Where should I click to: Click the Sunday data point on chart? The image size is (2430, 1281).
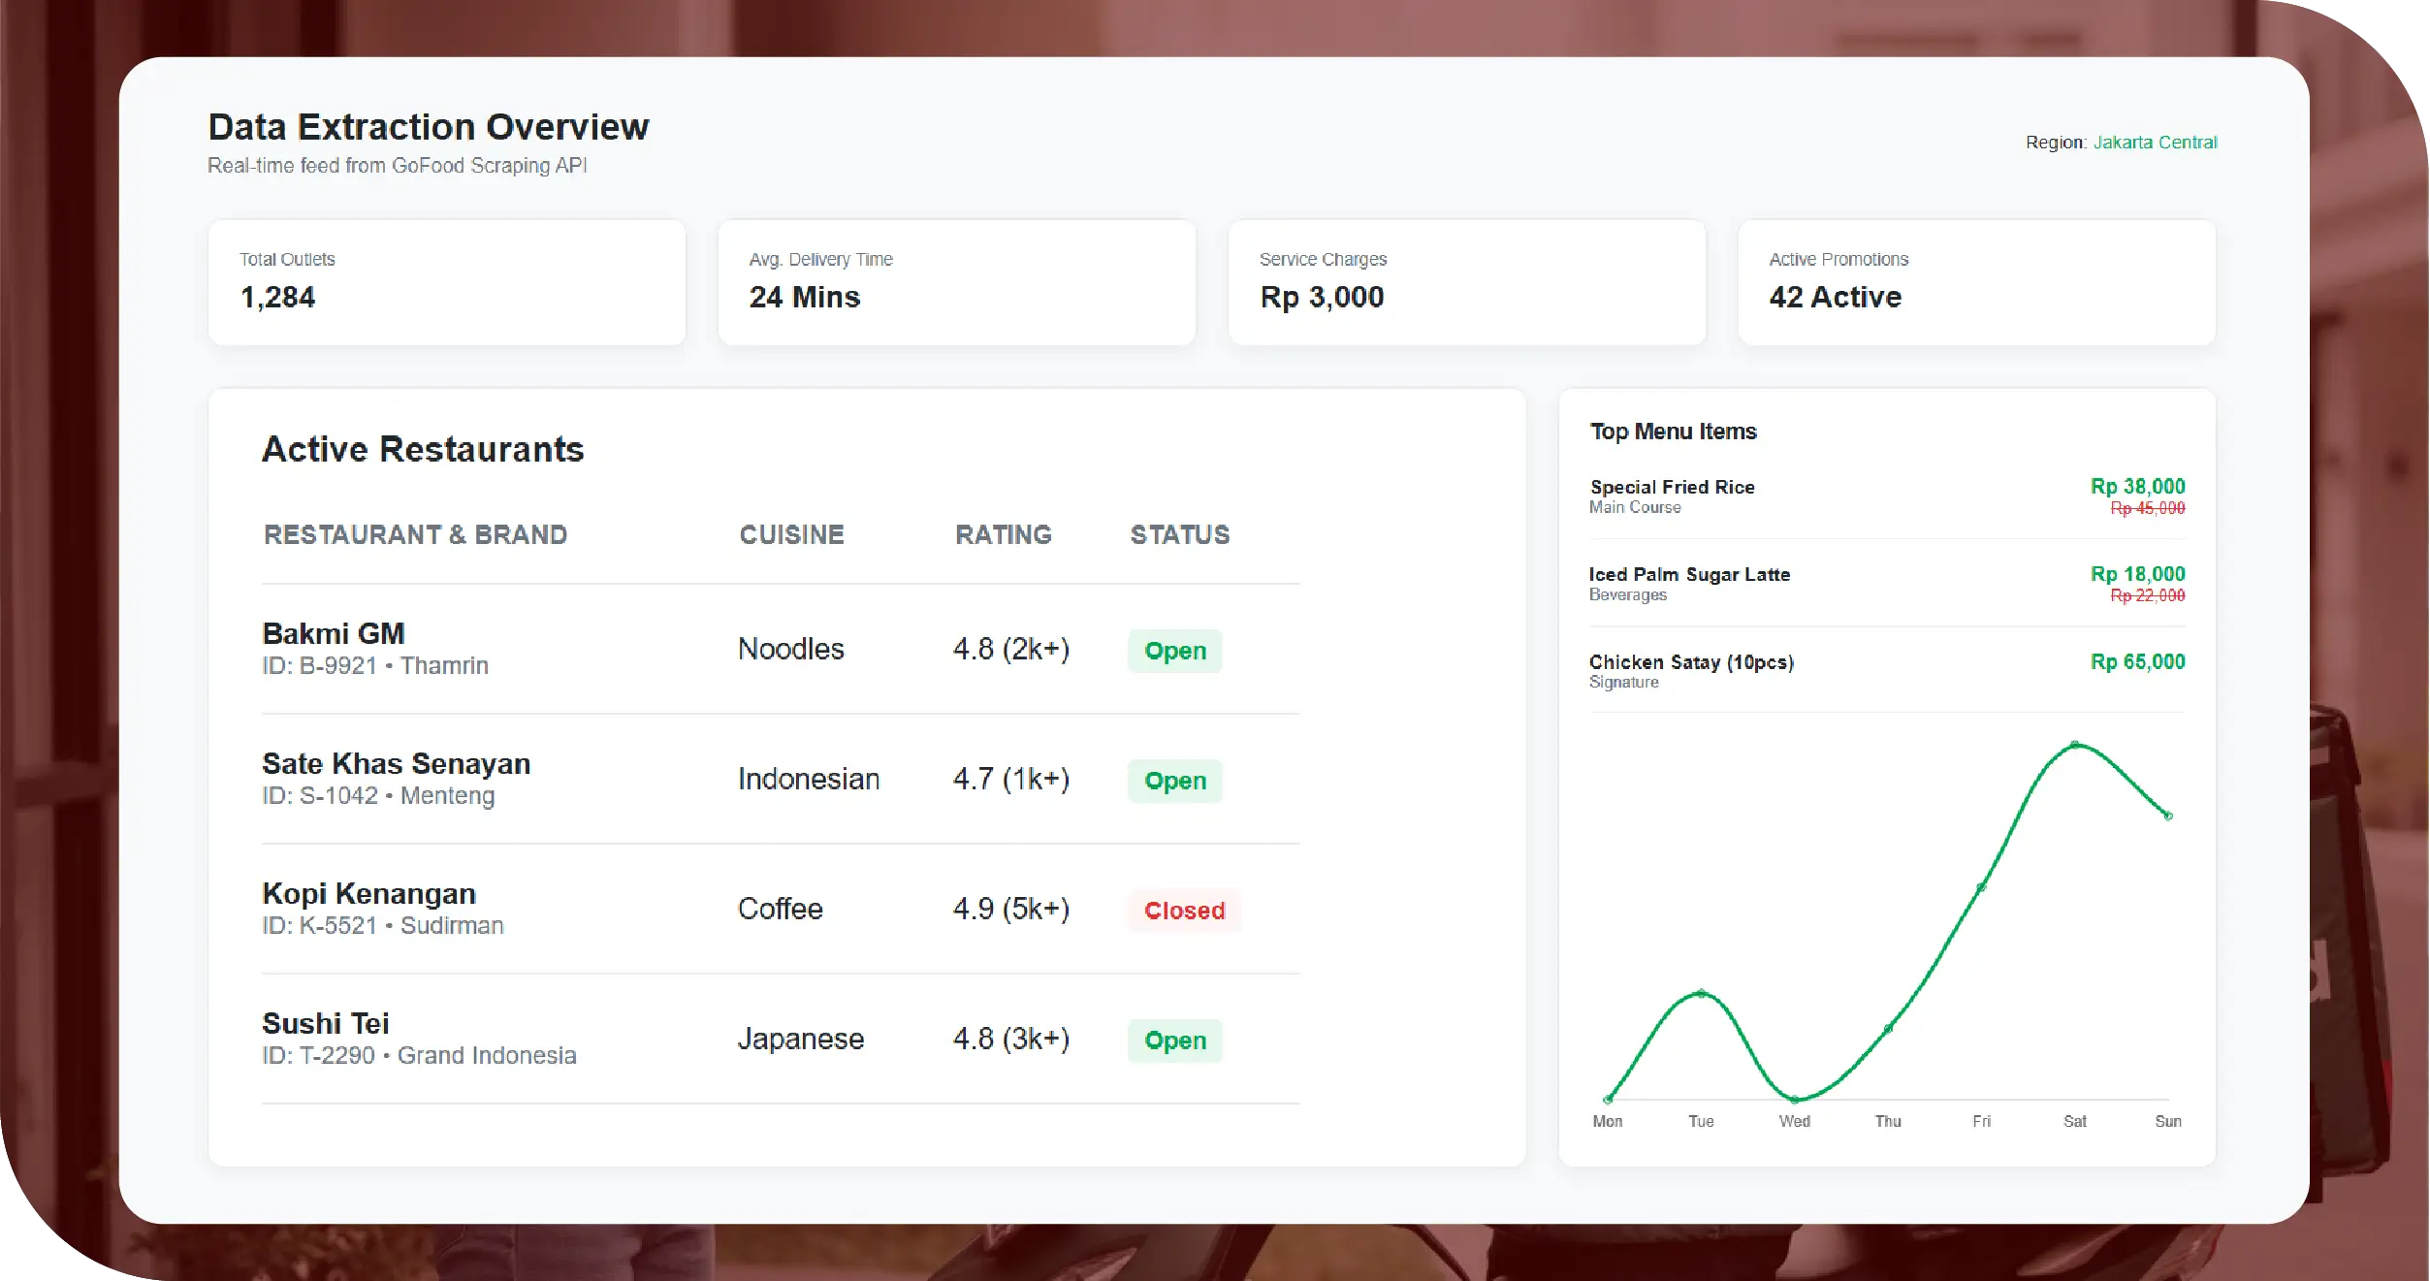pyautogui.click(x=2168, y=816)
